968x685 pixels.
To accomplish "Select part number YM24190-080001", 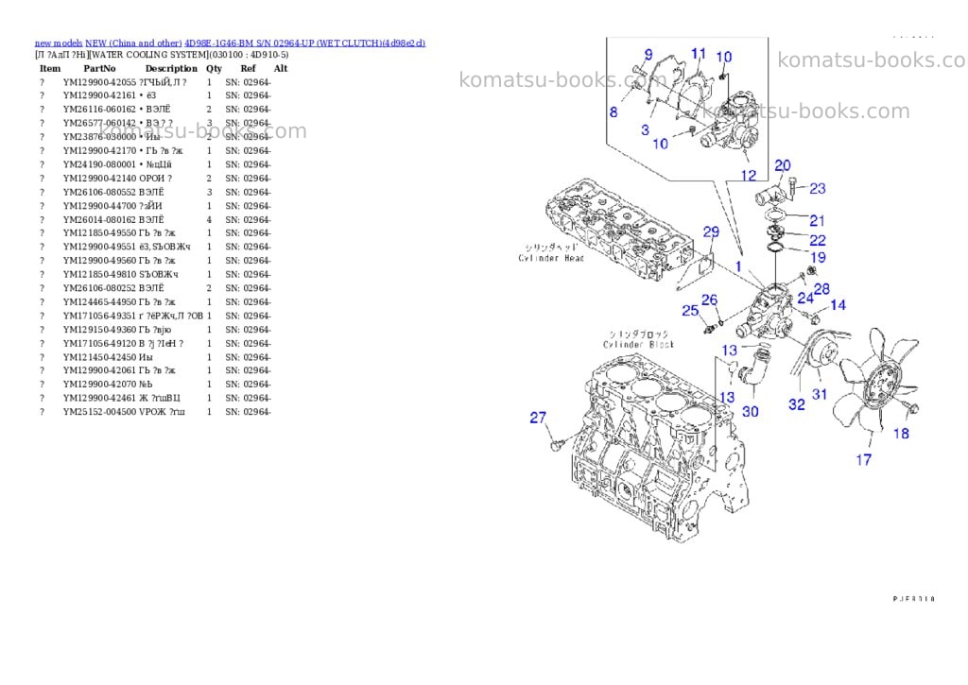I will tap(99, 164).
